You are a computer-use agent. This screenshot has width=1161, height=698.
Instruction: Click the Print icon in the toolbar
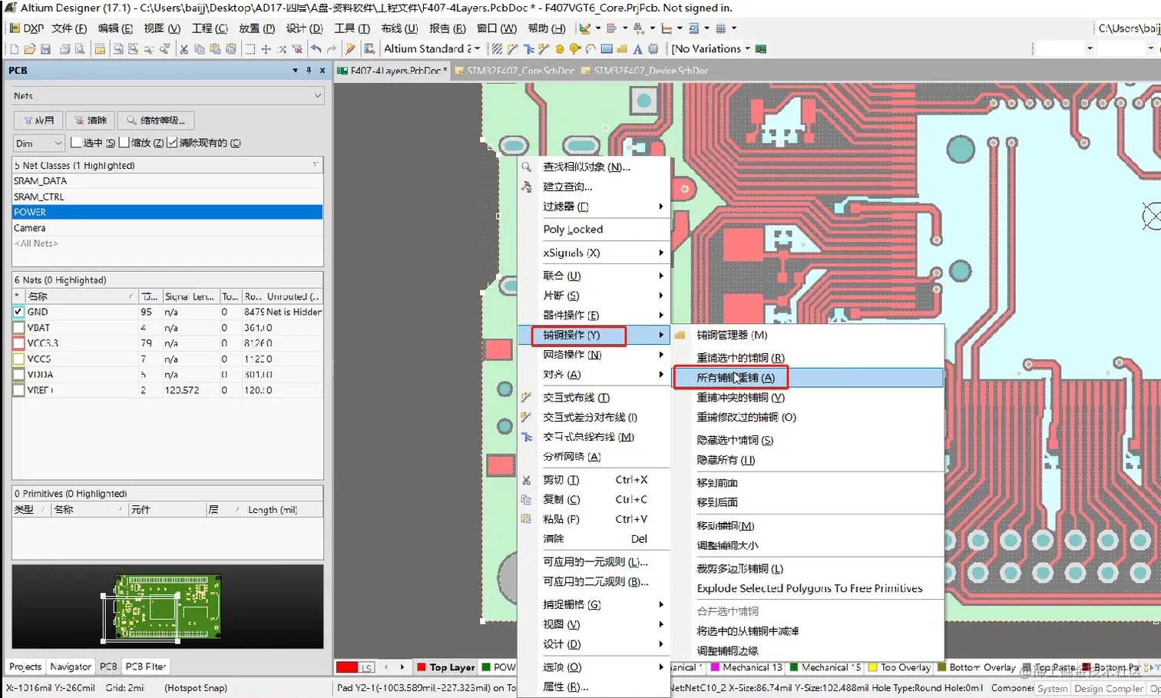point(64,49)
